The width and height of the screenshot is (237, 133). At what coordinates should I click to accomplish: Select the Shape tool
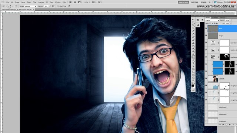193,69
